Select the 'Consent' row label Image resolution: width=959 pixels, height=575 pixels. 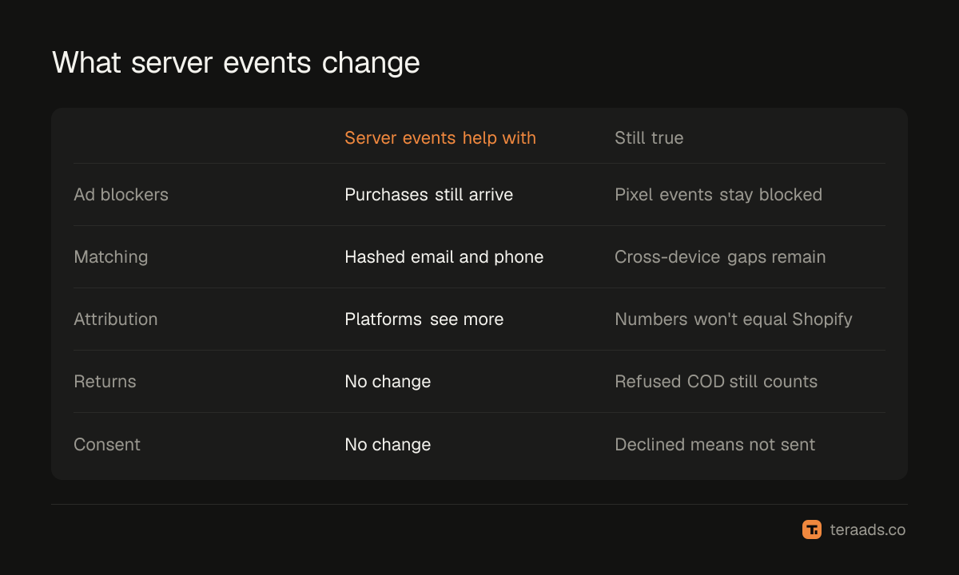[107, 444]
